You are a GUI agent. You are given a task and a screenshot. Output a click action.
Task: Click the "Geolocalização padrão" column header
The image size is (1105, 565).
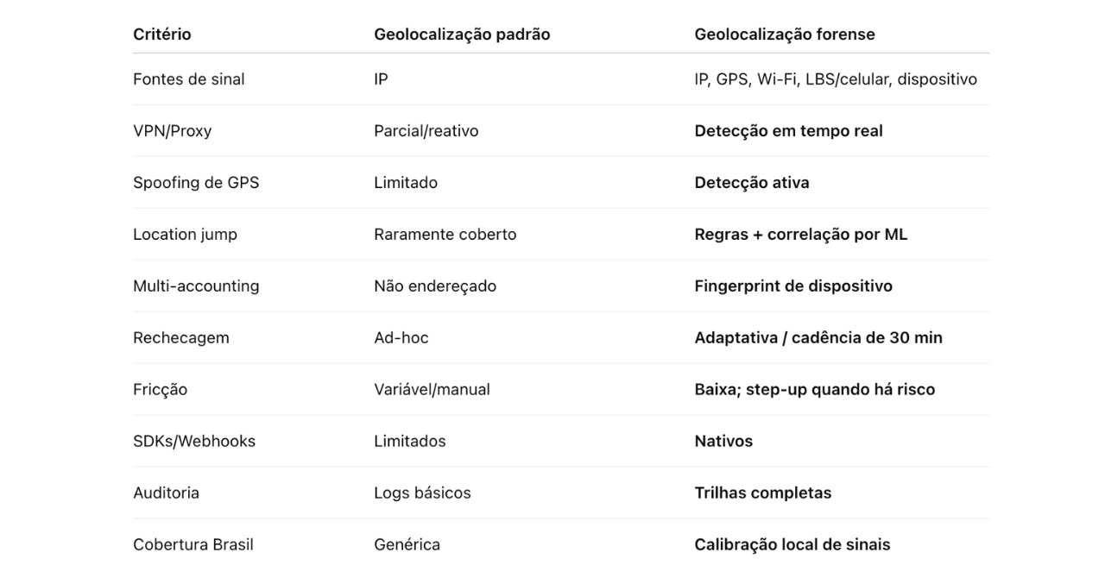pyautogui.click(x=462, y=35)
